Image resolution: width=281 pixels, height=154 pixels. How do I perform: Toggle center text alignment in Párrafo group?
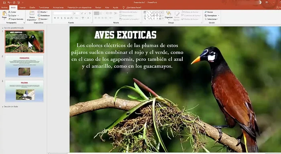pos(99,18)
